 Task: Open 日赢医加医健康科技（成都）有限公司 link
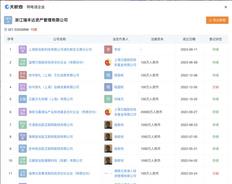56,160
